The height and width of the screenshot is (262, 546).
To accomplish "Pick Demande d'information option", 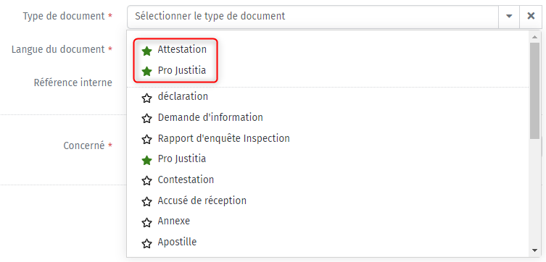I will [210, 117].
